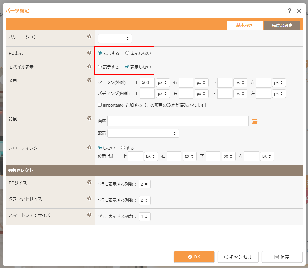Open the background 配置 dropdown
Viewport: 308px width, 268px height.
pyautogui.click(x=143, y=133)
